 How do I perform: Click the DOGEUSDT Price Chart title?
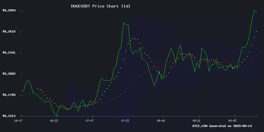(101, 6)
